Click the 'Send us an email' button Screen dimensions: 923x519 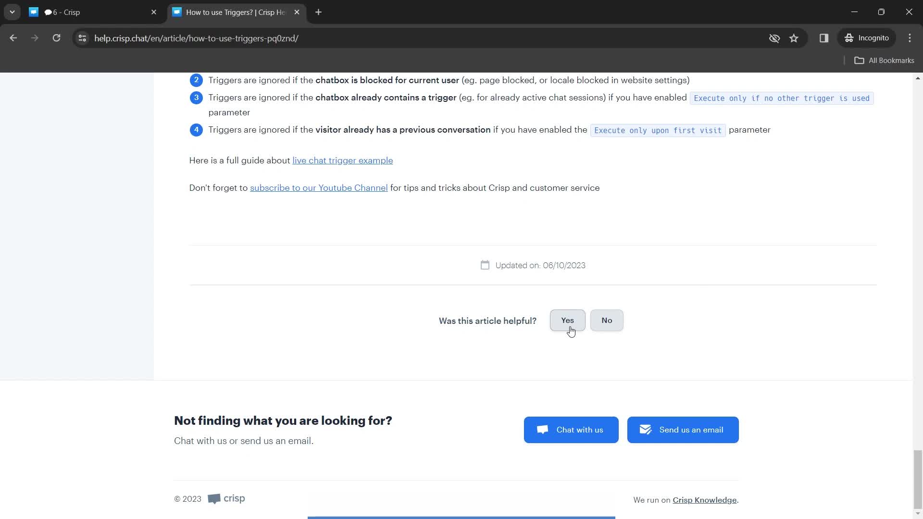coord(683,430)
